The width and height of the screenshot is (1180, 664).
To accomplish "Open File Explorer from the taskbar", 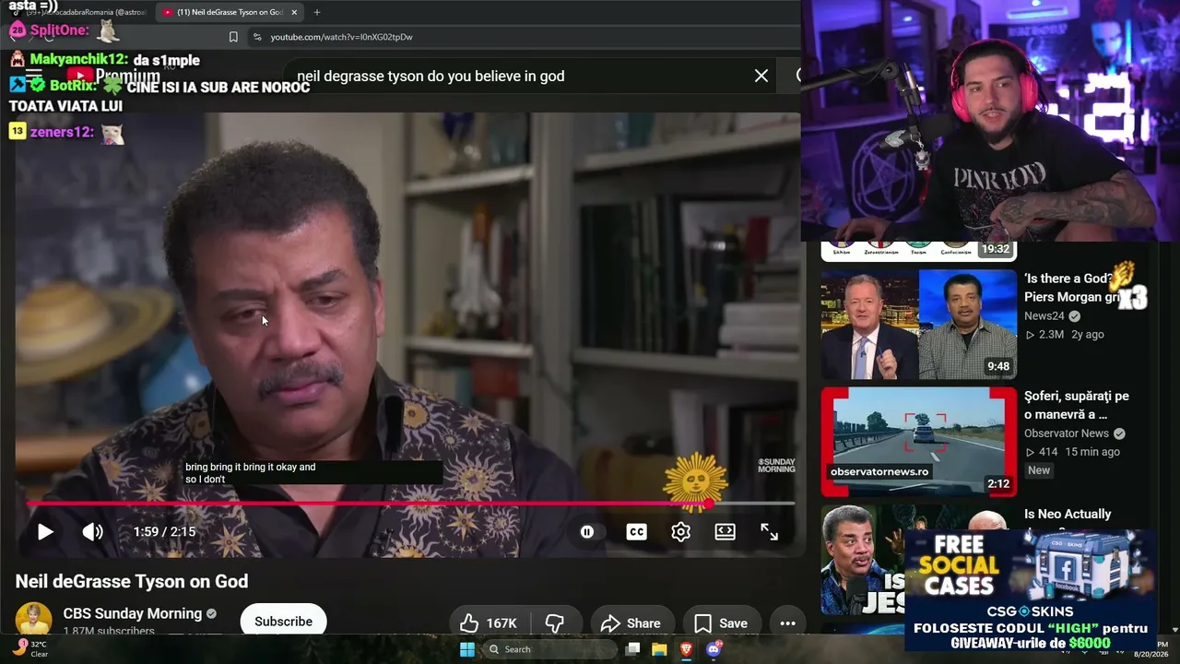I will coord(659,649).
